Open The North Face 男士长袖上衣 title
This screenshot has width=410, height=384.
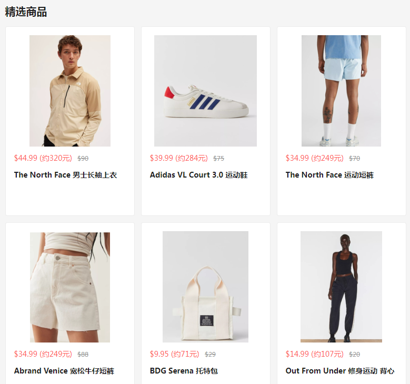click(65, 175)
